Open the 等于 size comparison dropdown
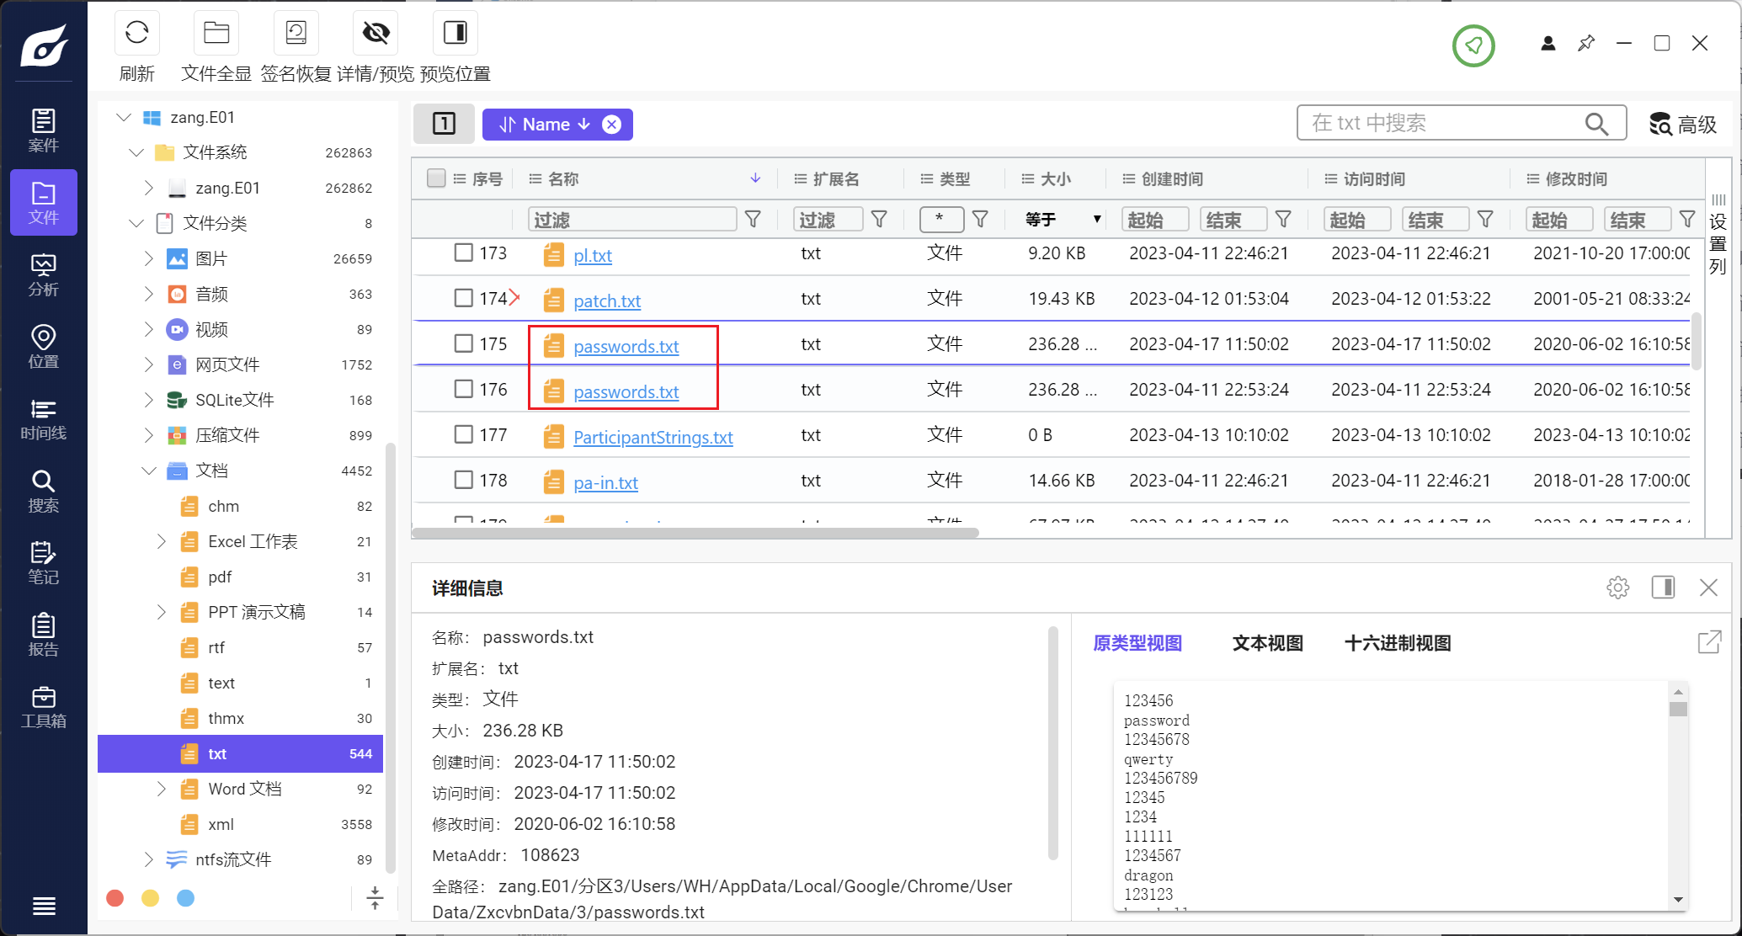1742x936 pixels. pos(1063,220)
